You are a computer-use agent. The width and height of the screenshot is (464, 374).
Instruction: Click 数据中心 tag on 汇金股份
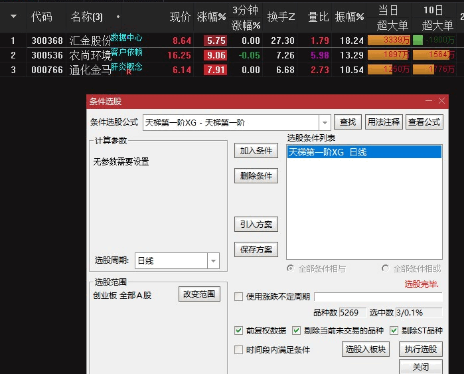tap(127, 38)
